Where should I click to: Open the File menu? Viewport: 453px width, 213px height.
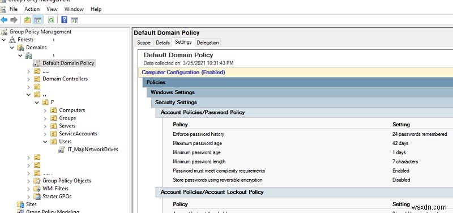coord(13,9)
